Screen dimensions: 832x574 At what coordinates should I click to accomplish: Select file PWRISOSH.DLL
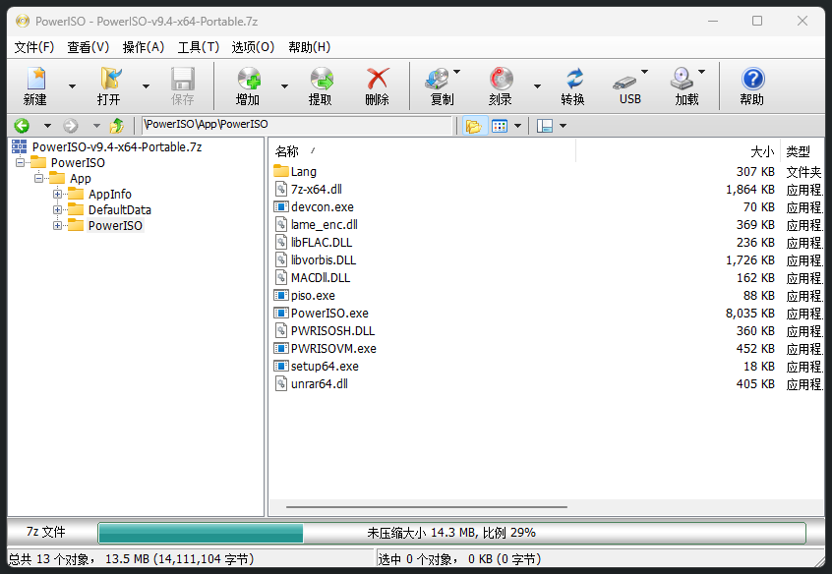(332, 330)
